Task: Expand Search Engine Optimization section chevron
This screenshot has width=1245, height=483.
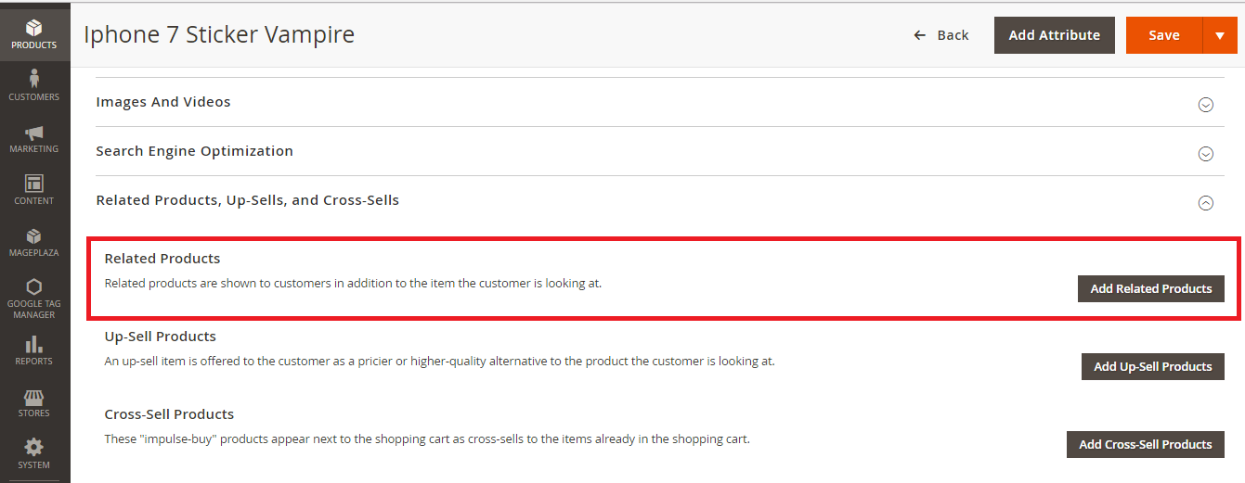Action: pyautogui.click(x=1205, y=154)
